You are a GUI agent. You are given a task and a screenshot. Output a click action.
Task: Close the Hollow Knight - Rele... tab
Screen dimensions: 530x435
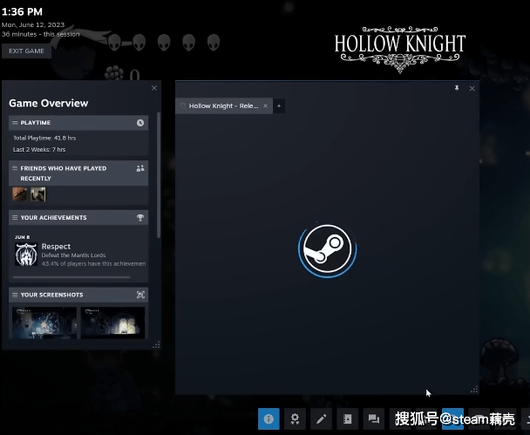point(265,105)
